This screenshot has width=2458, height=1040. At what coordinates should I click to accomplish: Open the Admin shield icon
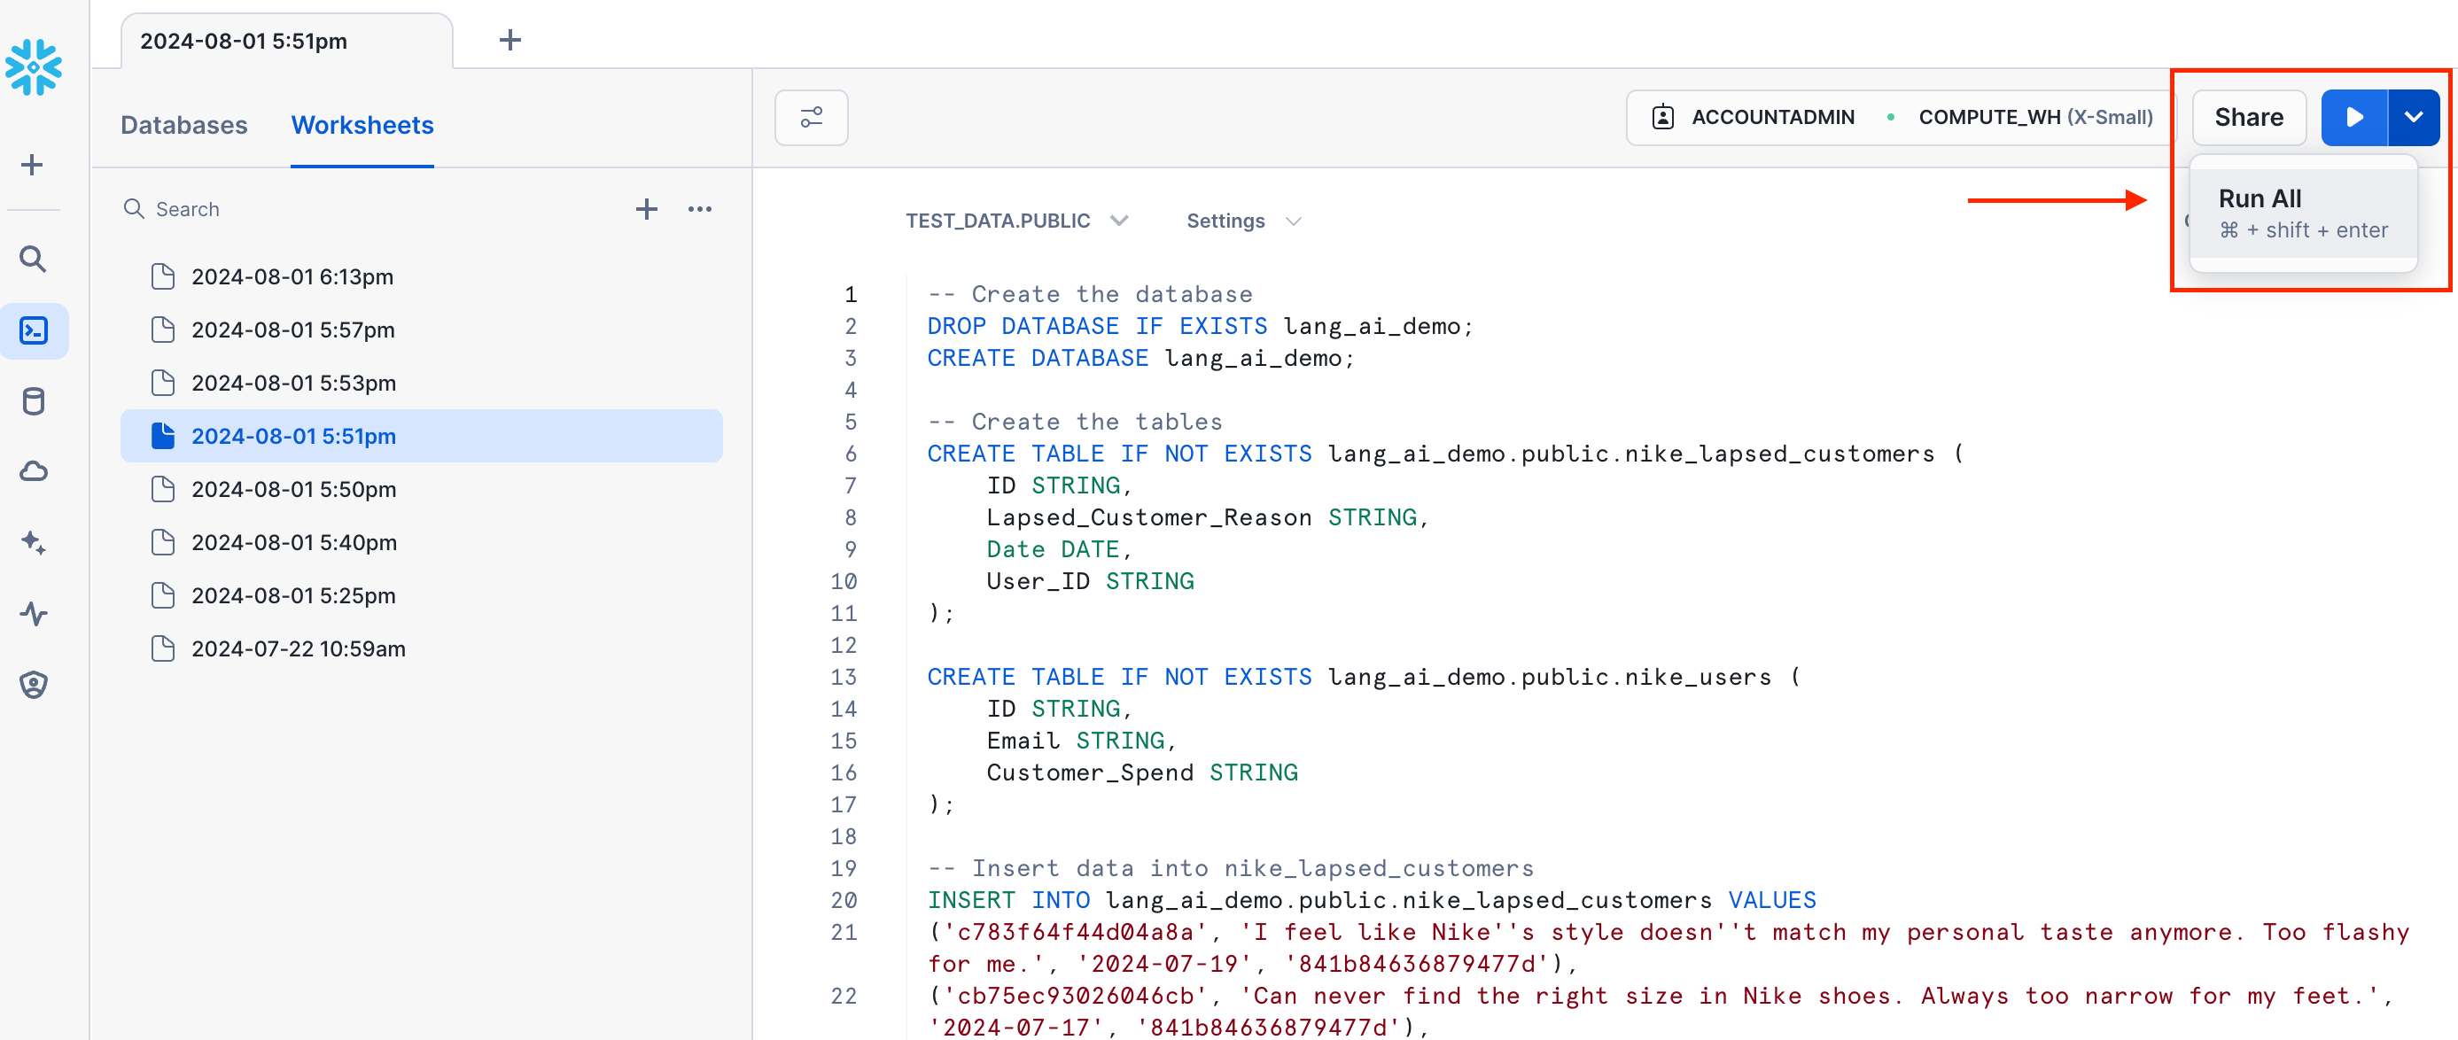(34, 684)
